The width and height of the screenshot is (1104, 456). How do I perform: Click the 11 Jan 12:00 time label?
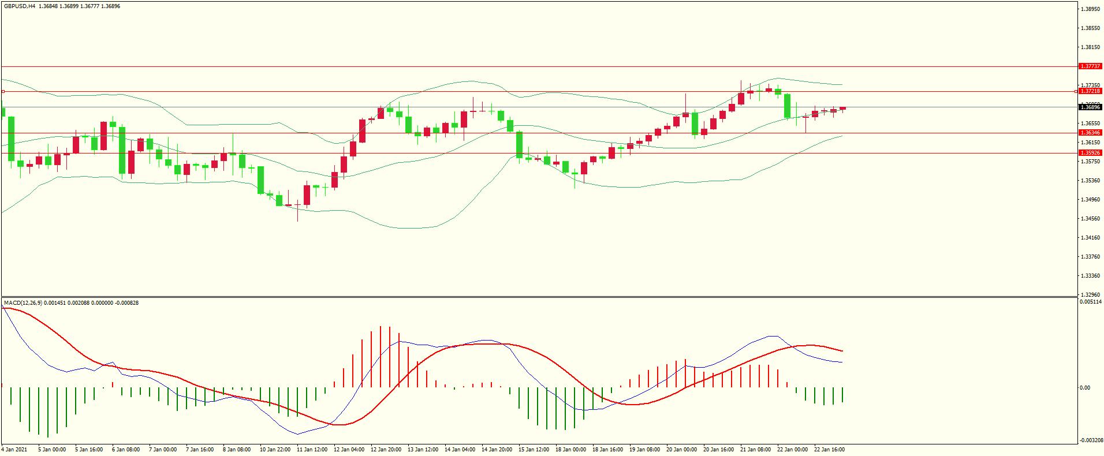coord(312,450)
